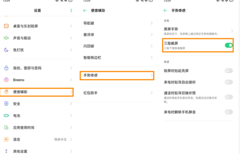Viewport: 242px width, 154px height.
Task: Disable the 三指截屏 toggle
Action: 229,45
